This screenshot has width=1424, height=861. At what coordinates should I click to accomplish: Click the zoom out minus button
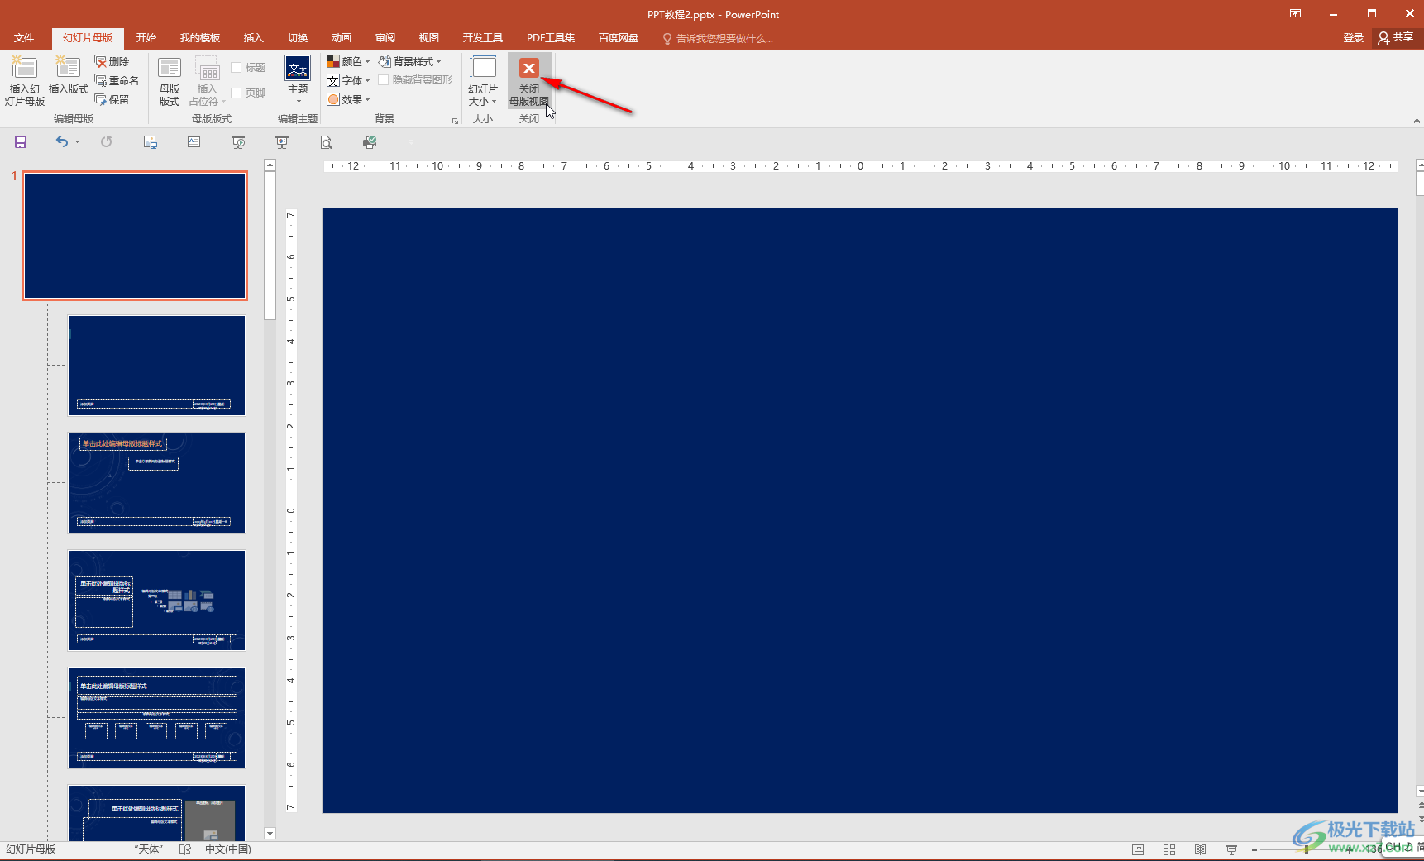point(1254,850)
